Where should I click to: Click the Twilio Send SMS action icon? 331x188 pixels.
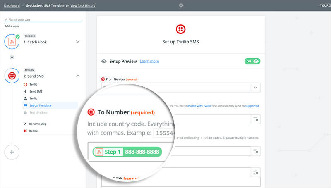[12, 76]
